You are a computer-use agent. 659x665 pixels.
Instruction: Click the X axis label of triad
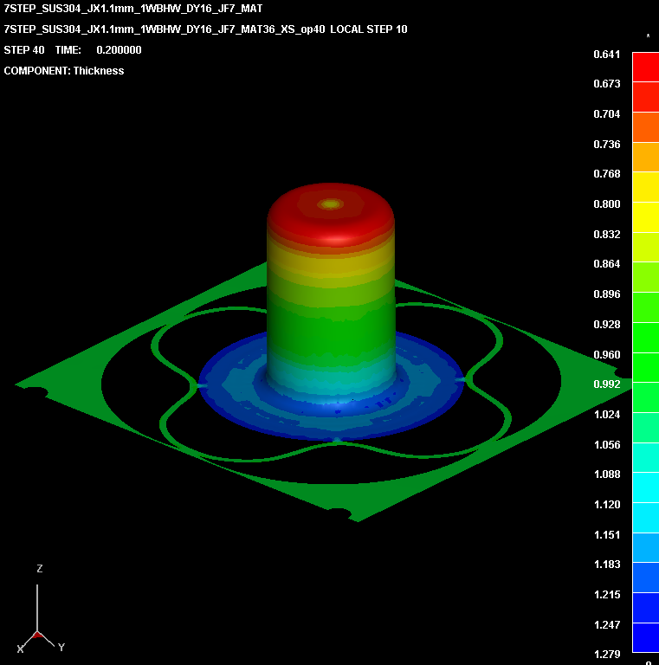(x=21, y=649)
